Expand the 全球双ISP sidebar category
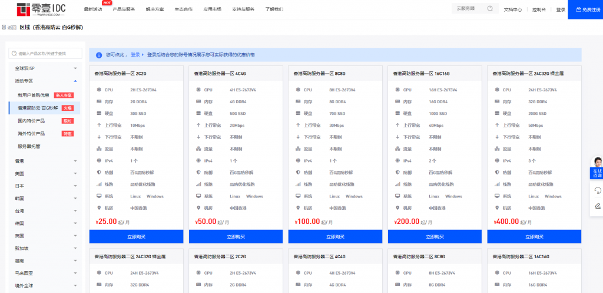Image resolution: width=603 pixels, height=293 pixels. (75, 68)
